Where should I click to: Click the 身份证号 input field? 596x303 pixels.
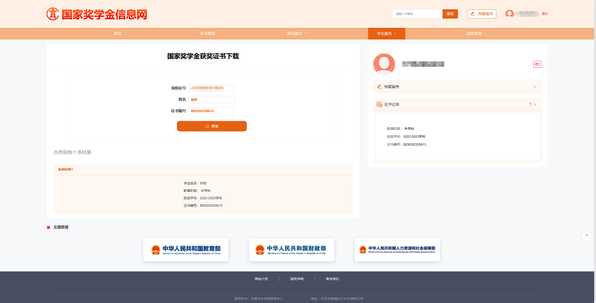(211, 88)
